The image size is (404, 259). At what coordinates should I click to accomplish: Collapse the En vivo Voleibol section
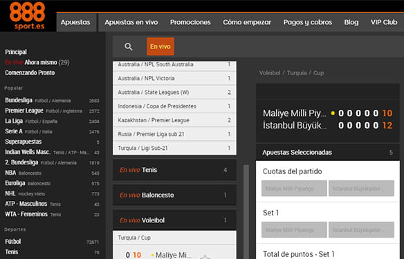click(x=174, y=220)
